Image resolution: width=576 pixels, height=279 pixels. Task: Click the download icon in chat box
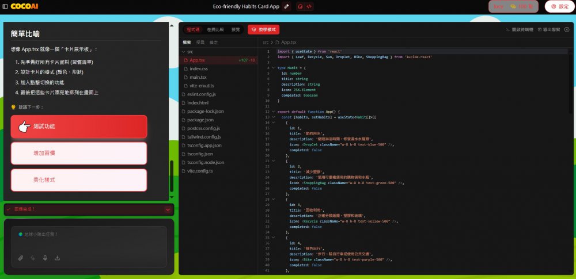coord(57,258)
